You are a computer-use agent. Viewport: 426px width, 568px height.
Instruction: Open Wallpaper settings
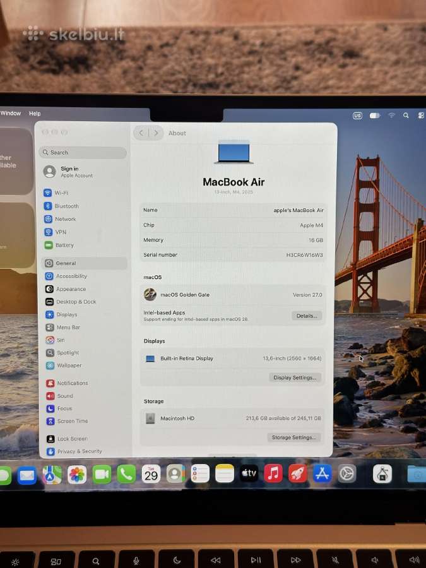(64, 365)
